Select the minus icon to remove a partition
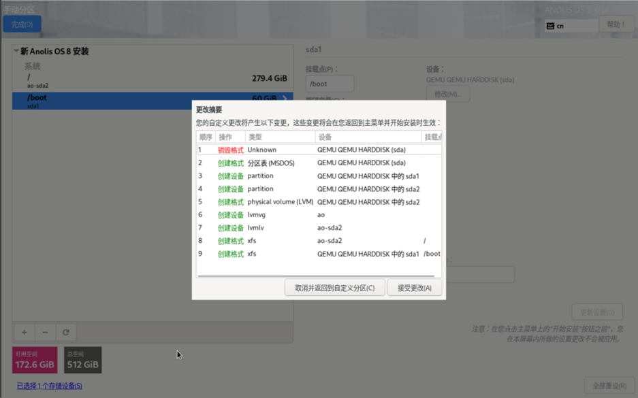Screen dimensions: 638x398 tap(45, 332)
